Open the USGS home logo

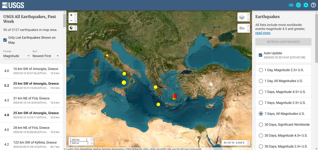tap(13, 5)
